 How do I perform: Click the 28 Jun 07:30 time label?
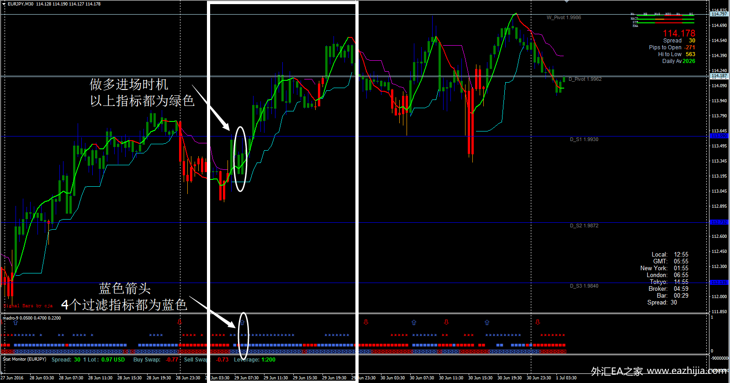tap(71, 378)
